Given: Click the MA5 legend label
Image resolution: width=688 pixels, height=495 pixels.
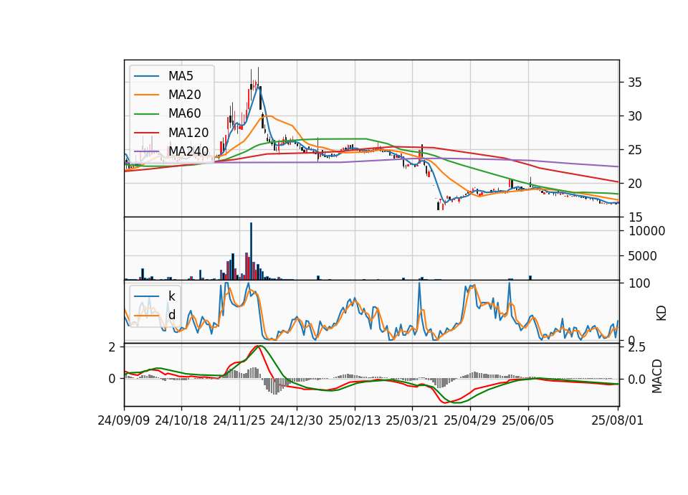Looking at the screenshot, I should [x=181, y=76].
